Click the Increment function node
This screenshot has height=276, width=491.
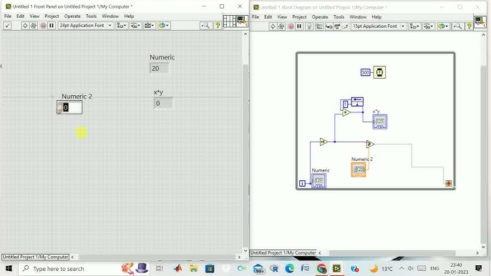click(x=324, y=142)
